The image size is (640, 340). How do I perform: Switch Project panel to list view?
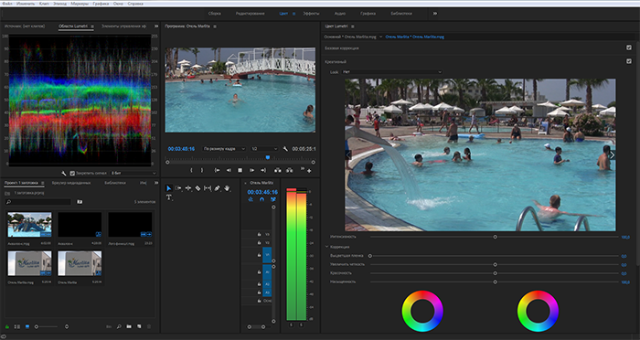17,326
